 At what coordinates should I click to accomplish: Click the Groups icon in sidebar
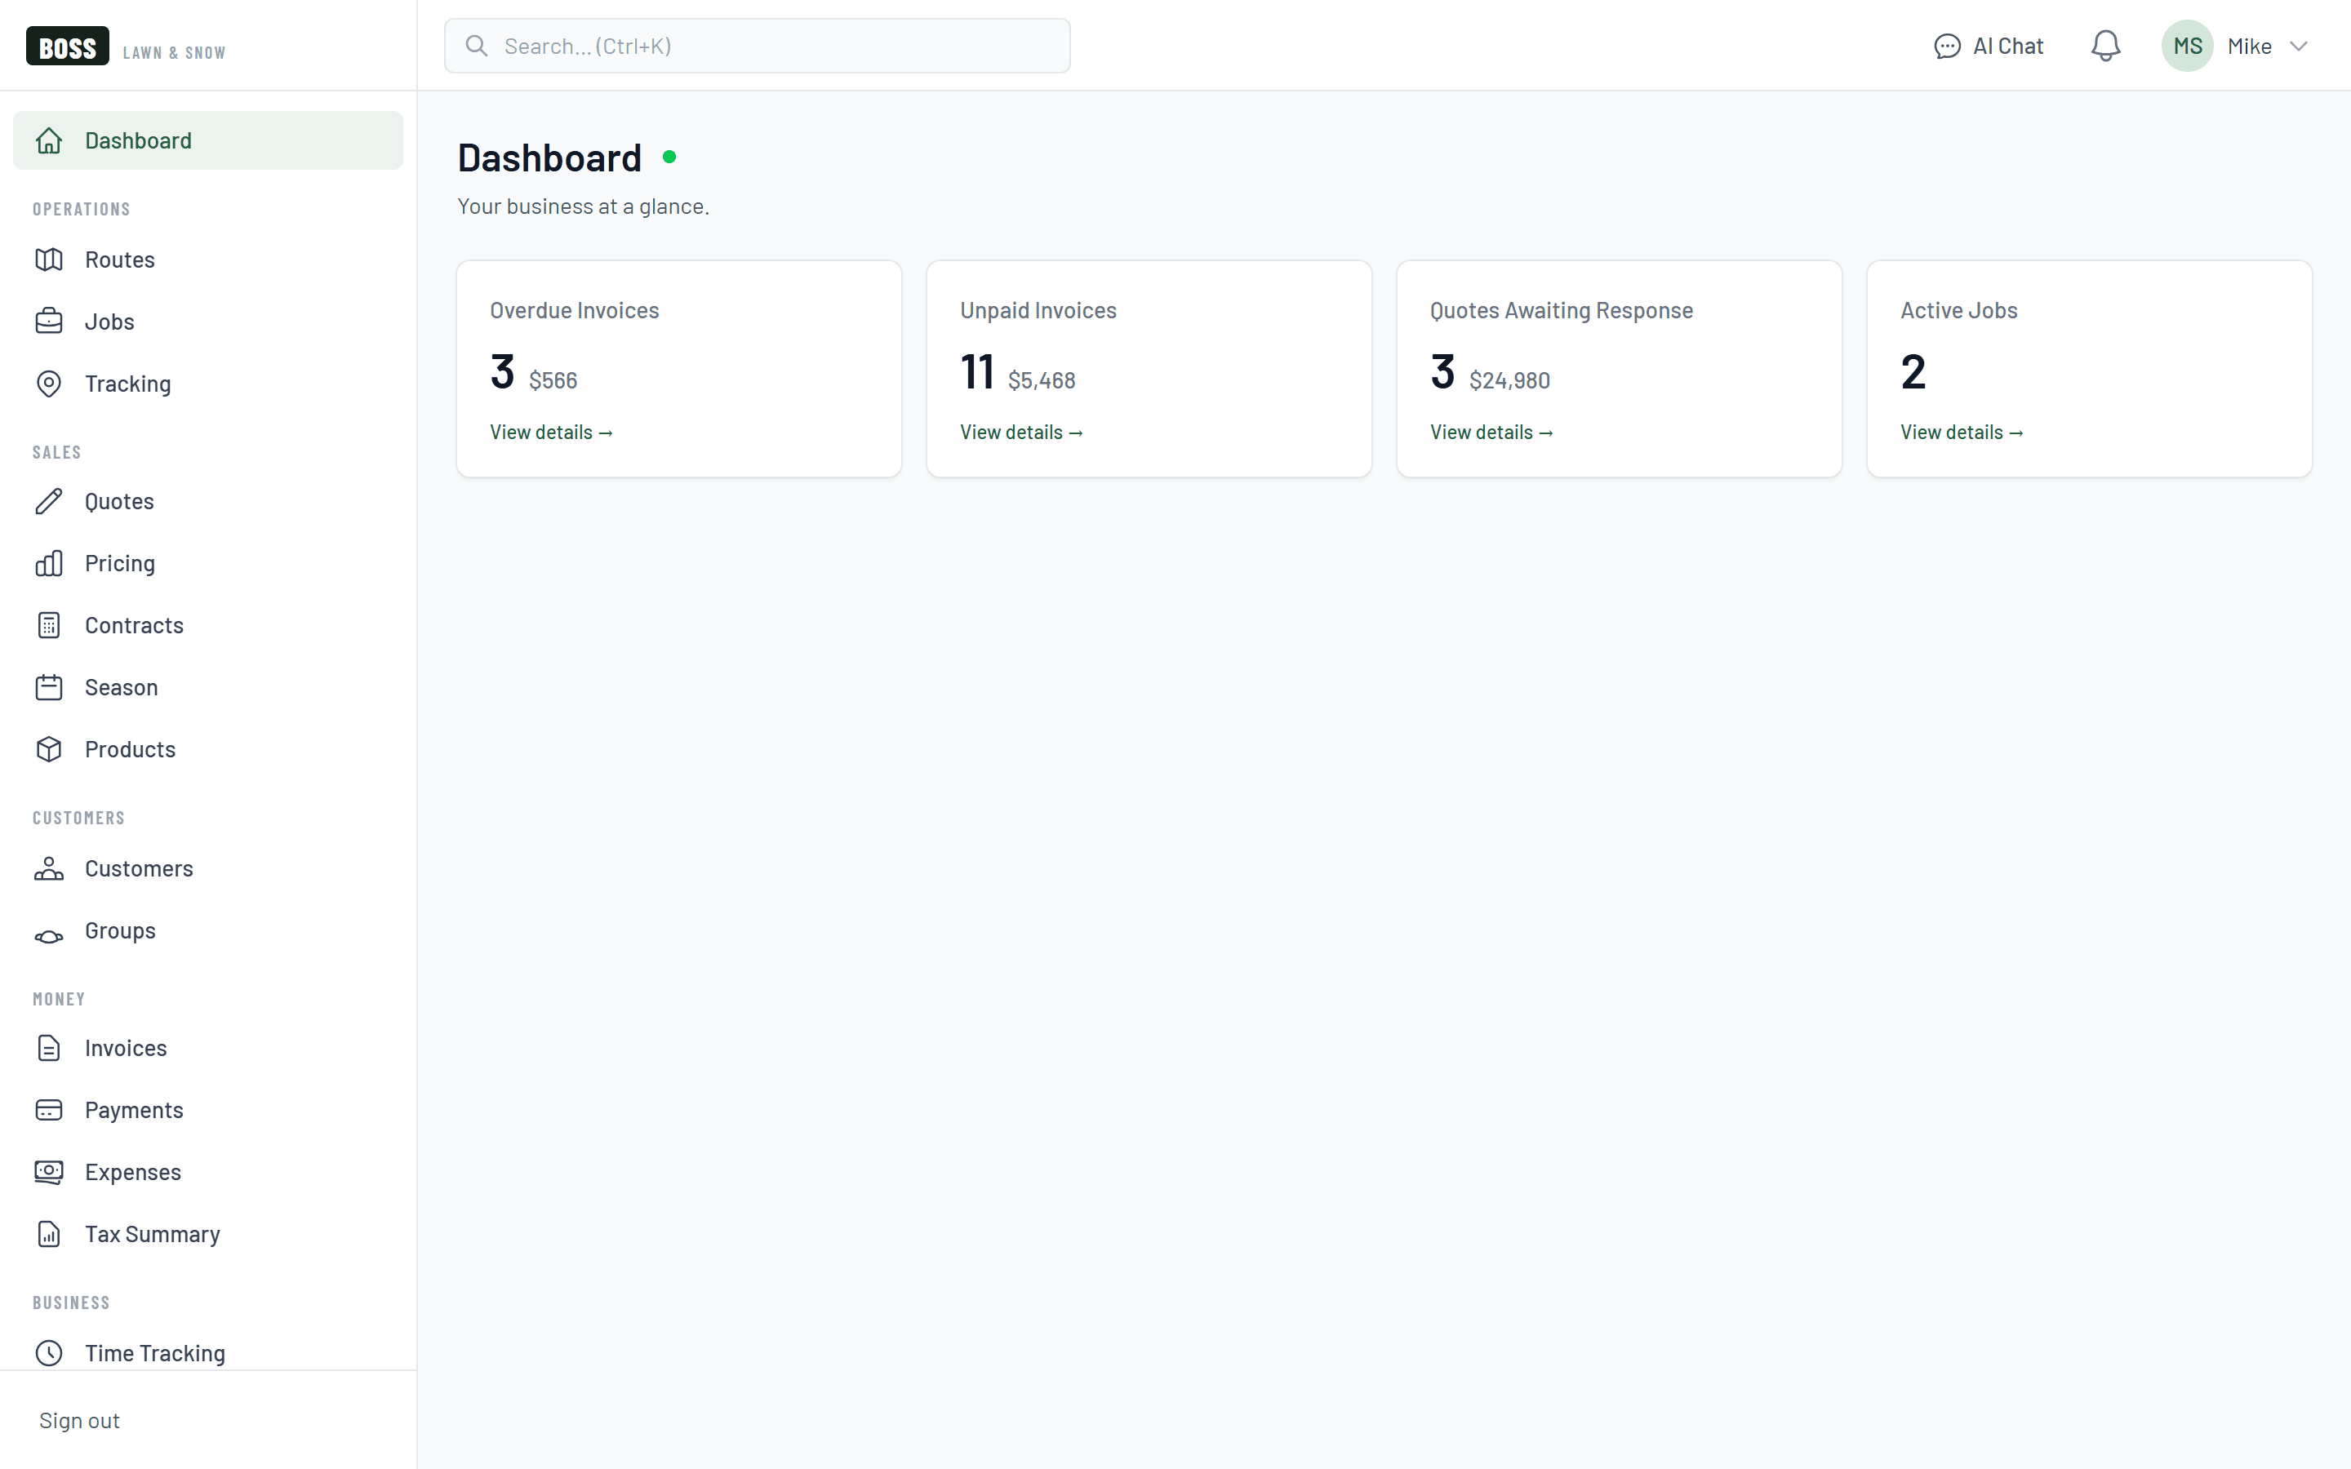point(49,935)
